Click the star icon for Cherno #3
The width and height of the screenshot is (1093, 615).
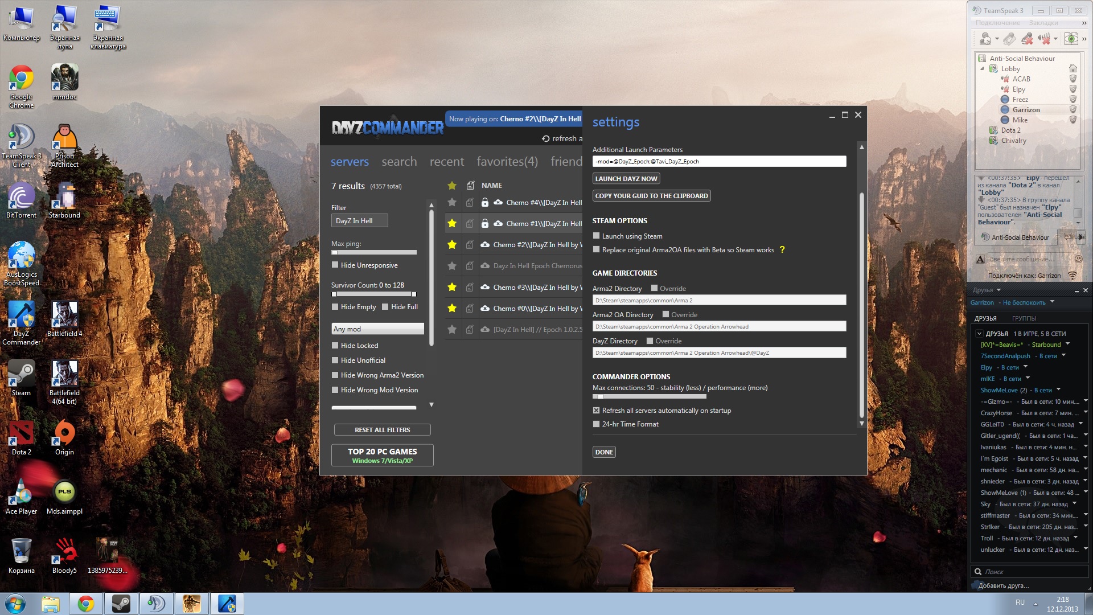tap(452, 287)
